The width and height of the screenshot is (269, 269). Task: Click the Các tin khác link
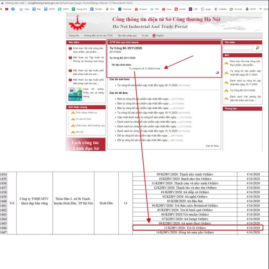tap(212, 146)
